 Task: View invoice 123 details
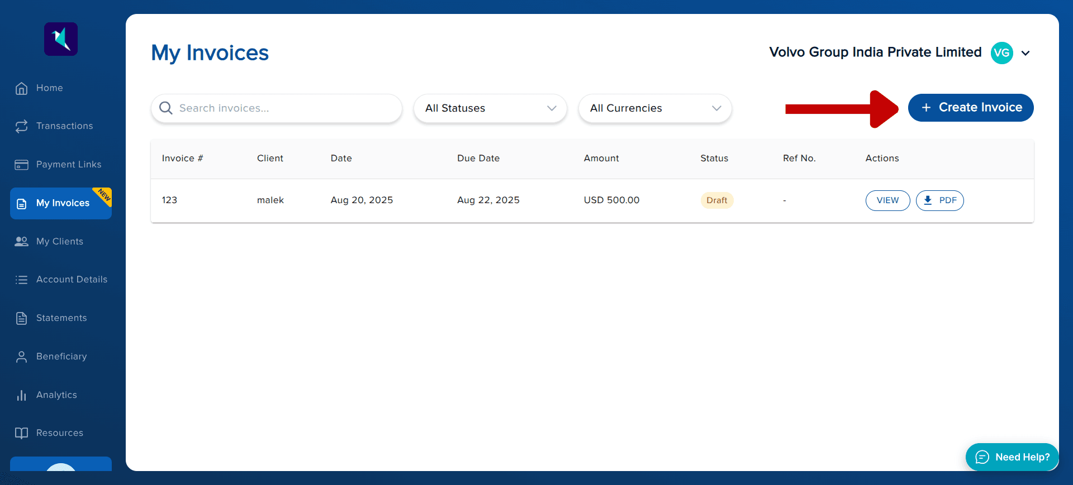pos(887,200)
